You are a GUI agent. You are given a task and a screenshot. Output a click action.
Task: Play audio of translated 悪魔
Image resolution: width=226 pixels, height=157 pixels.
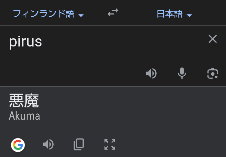click(x=48, y=144)
